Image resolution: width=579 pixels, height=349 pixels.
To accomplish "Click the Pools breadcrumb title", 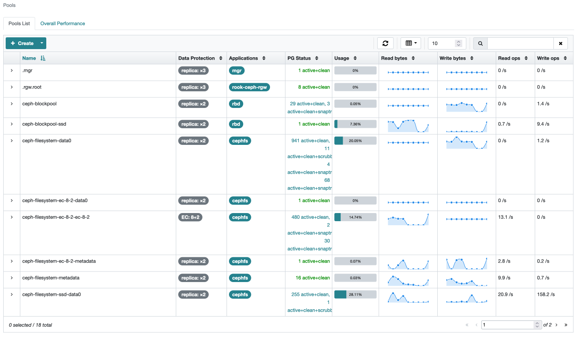I will (x=9, y=5).
